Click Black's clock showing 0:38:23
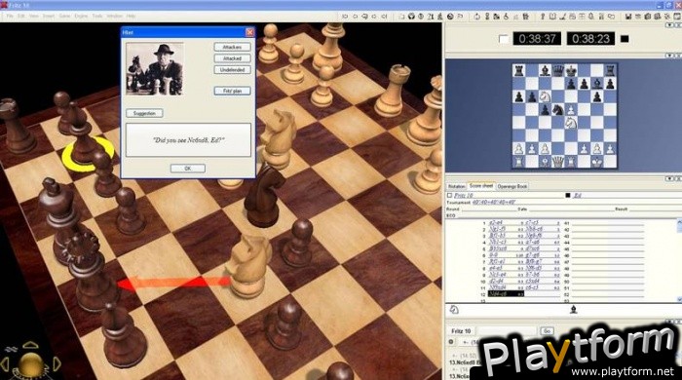The image size is (682, 380). 590,39
